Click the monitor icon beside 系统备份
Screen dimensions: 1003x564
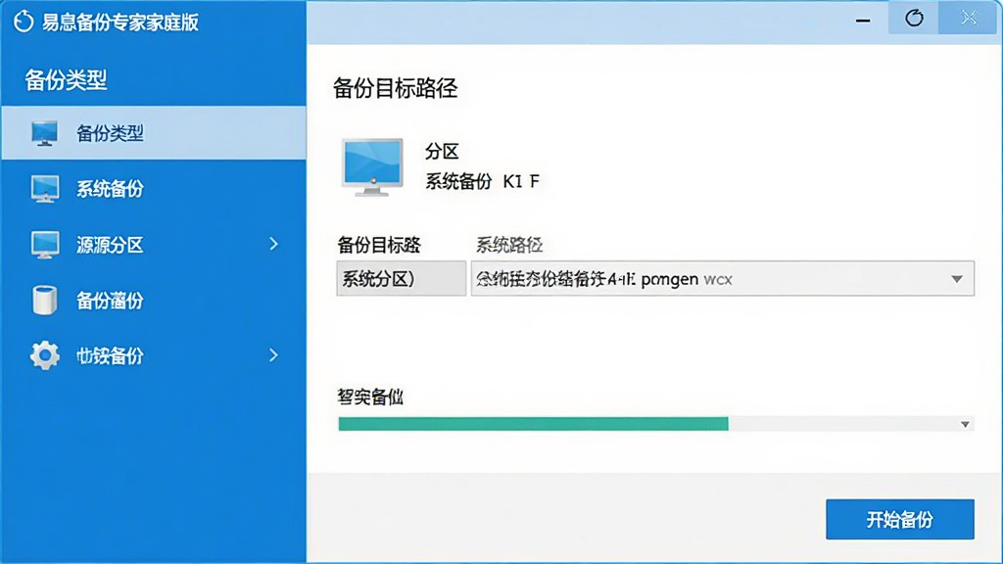pyautogui.click(x=45, y=189)
